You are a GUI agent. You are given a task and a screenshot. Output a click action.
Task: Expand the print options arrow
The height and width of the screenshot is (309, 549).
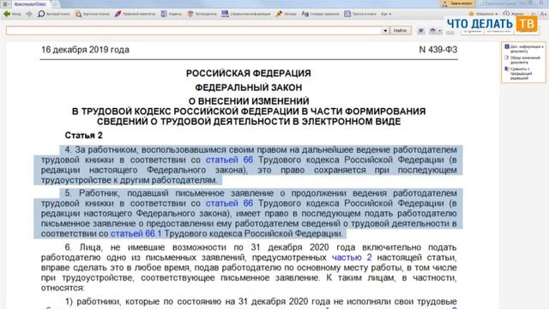point(440,31)
